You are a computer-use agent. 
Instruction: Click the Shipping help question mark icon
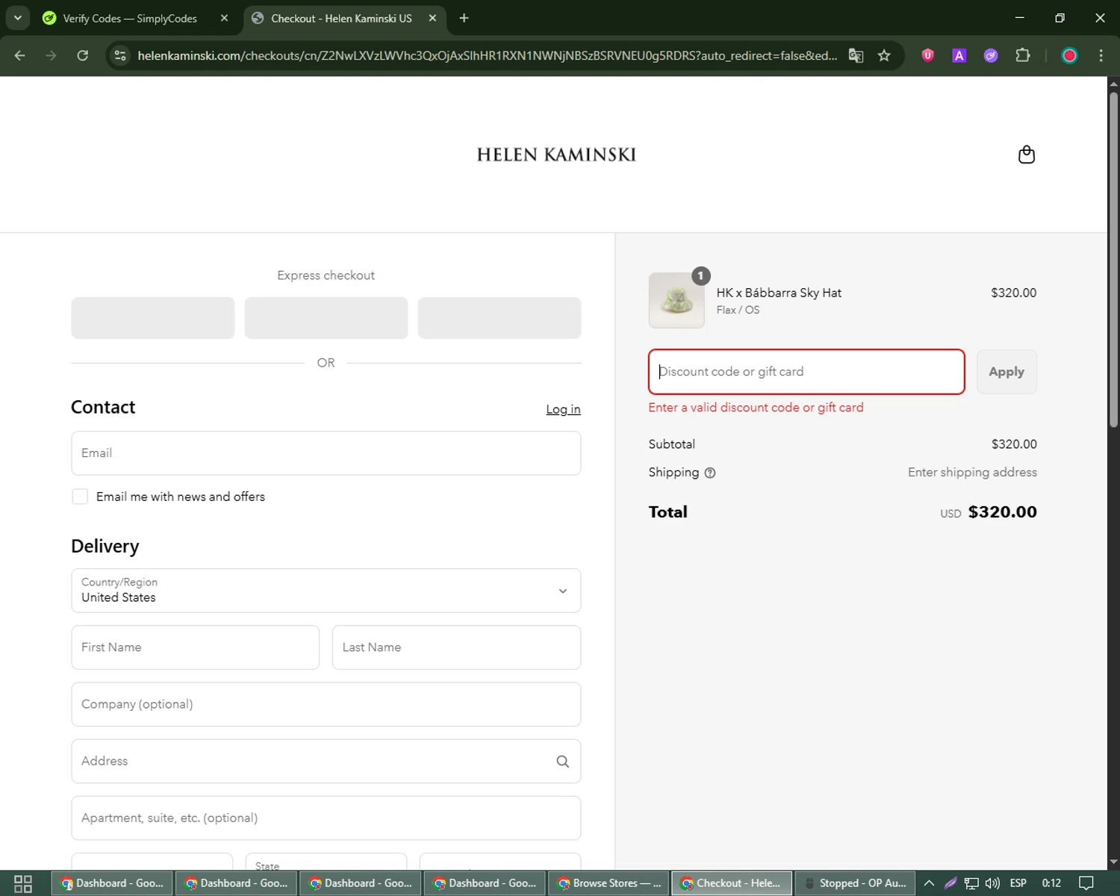(x=710, y=473)
